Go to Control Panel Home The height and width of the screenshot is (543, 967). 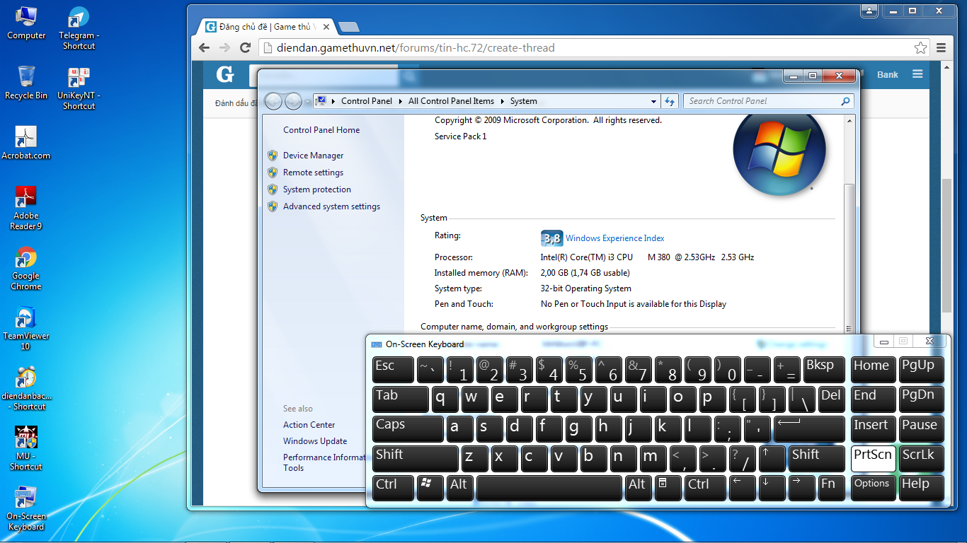pos(321,130)
